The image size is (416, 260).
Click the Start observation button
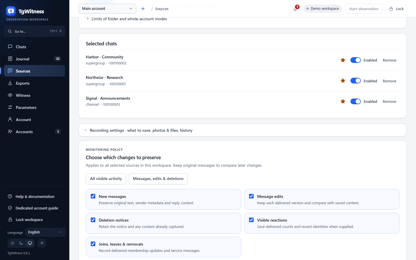coord(364,9)
